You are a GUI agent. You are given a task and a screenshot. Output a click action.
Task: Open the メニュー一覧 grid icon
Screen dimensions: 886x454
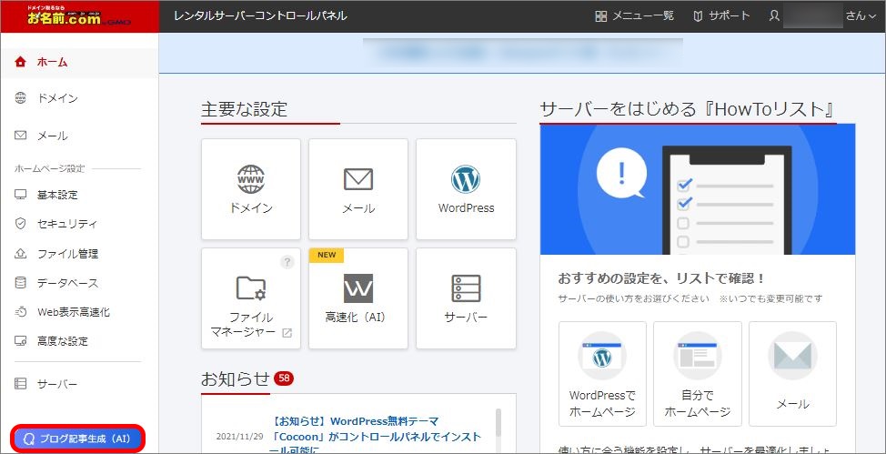click(600, 16)
